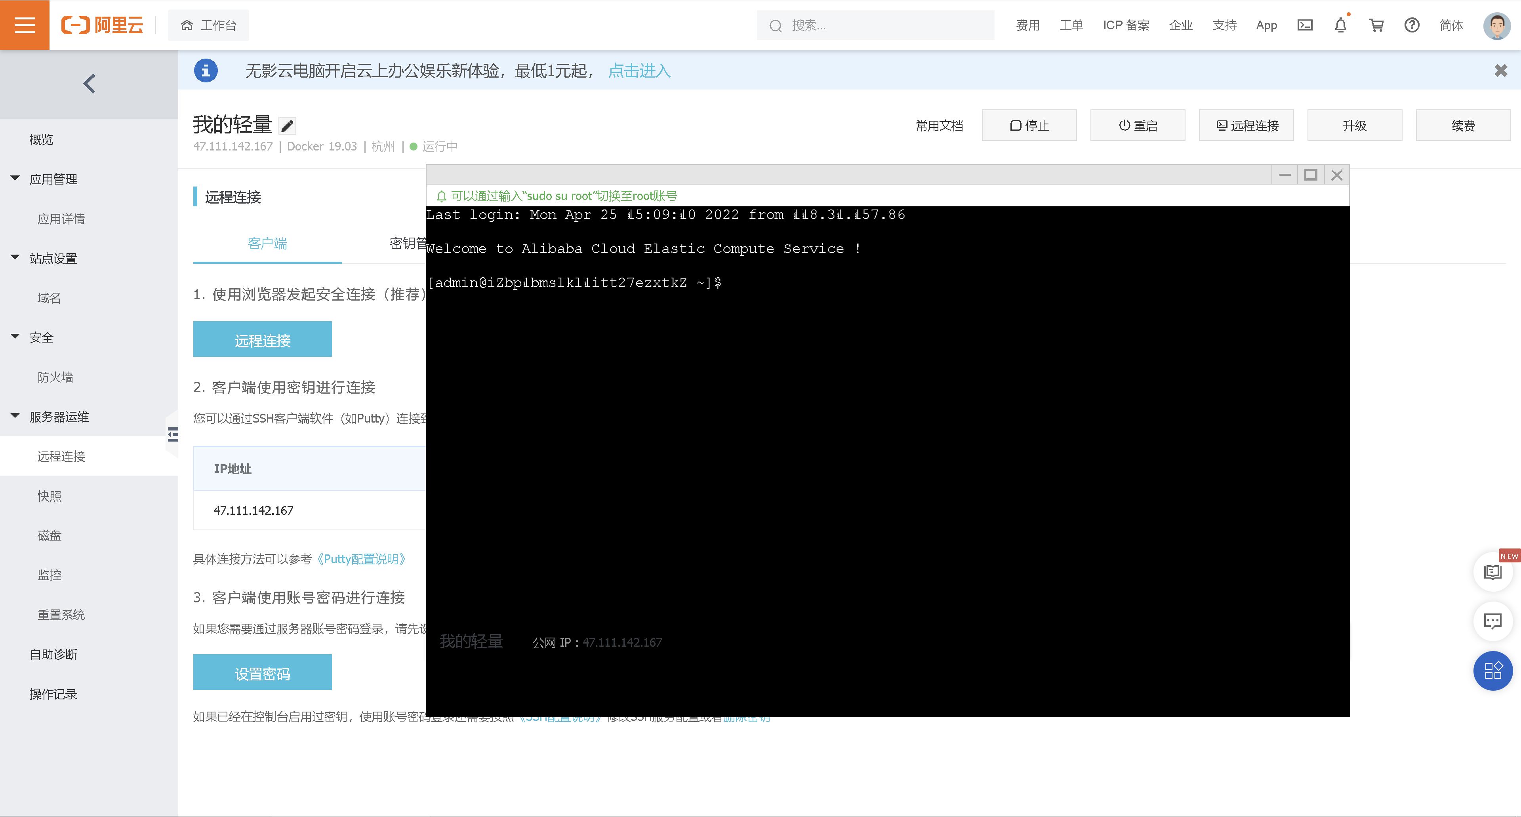This screenshot has height=817, width=1521.
Task: Click the 重启 restart button
Action: tap(1137, 125)
